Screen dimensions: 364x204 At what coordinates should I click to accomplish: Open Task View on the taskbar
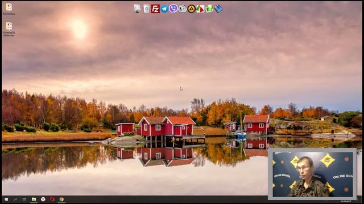tap(24, 199)
